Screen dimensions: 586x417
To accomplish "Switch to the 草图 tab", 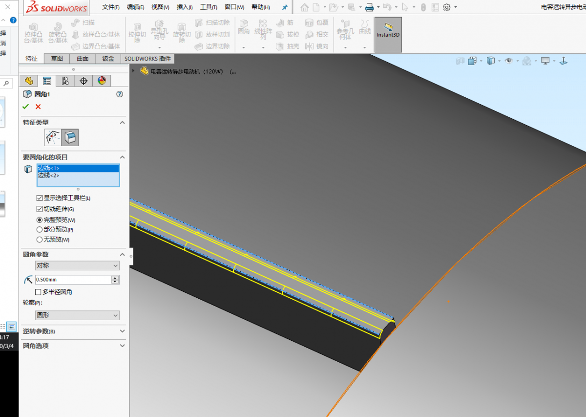I will point(57,59).
